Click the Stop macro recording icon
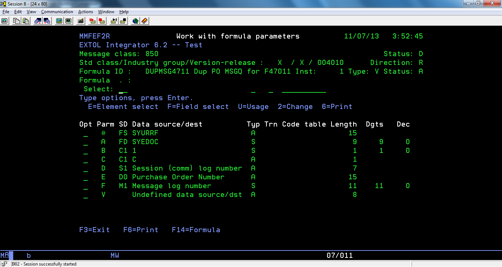502x267 pixels. [102, 21]
